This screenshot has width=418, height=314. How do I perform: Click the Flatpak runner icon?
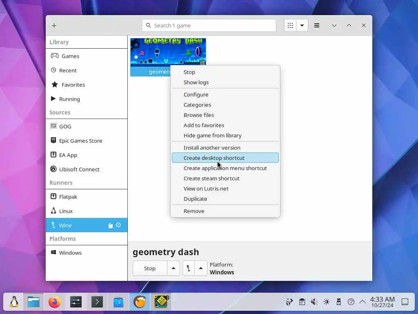tap(53, 197)
